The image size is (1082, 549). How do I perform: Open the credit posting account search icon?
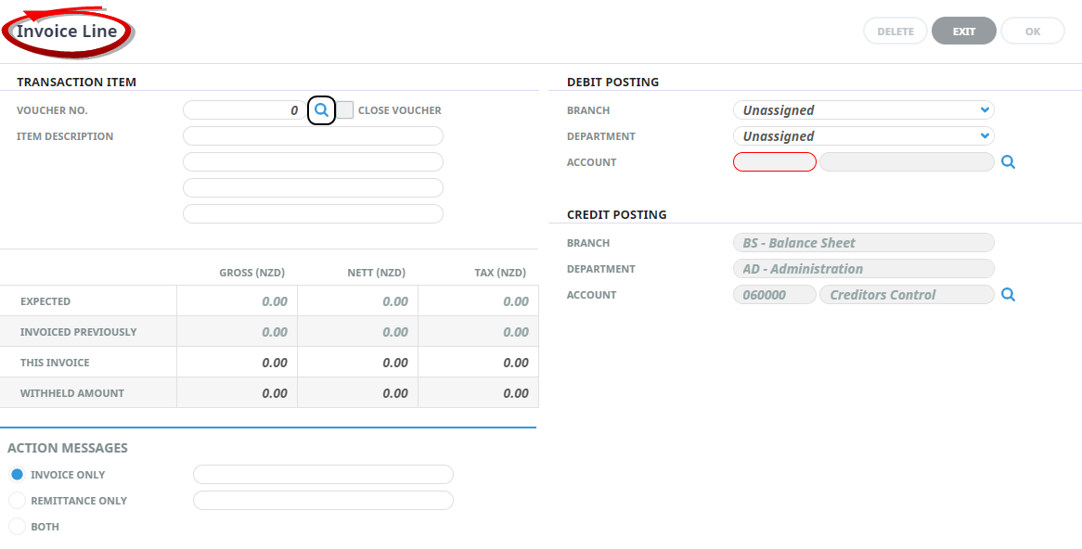tap(1009, 295)
